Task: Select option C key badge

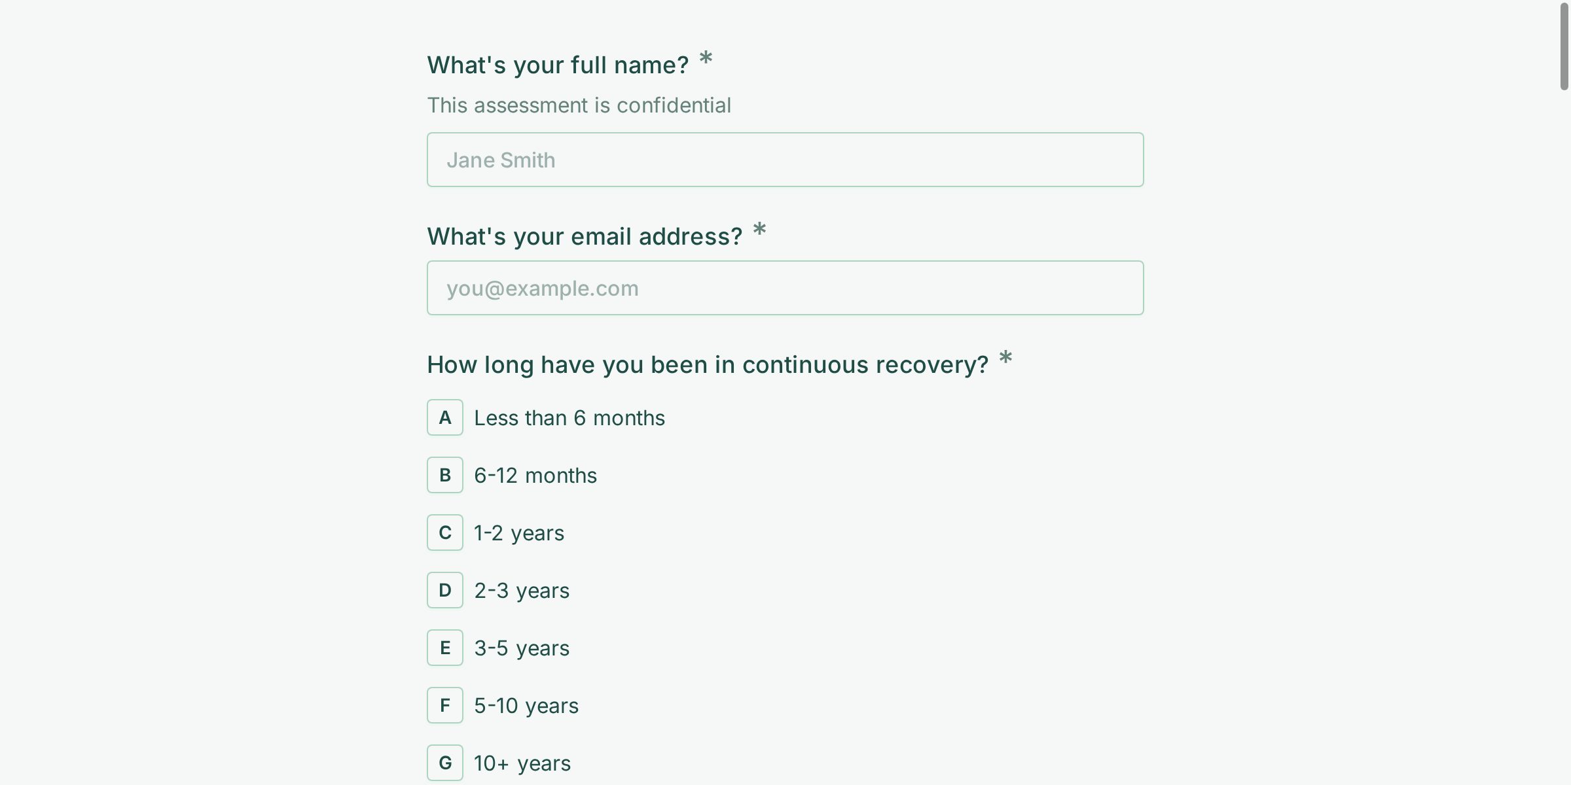Action: click(x=445, y=532)
